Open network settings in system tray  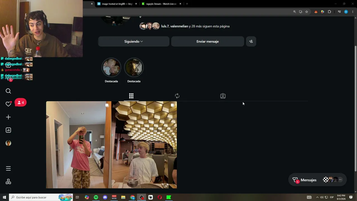pos(326,197)
